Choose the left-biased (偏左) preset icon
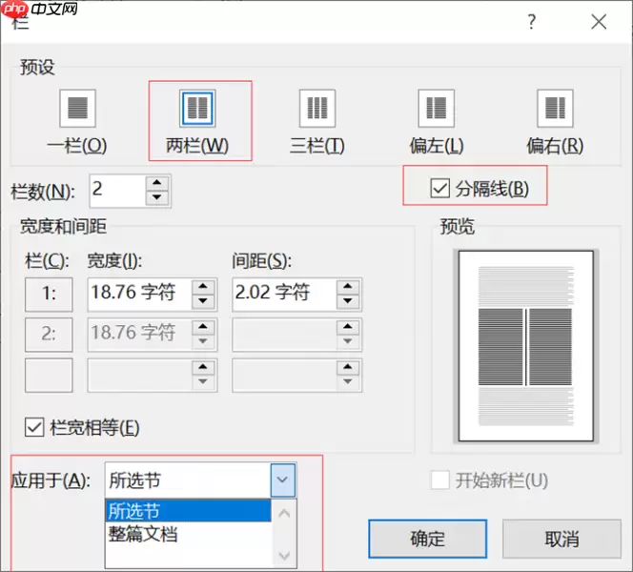The width and height of the screenshot is (633, 572). click(437, 108)
